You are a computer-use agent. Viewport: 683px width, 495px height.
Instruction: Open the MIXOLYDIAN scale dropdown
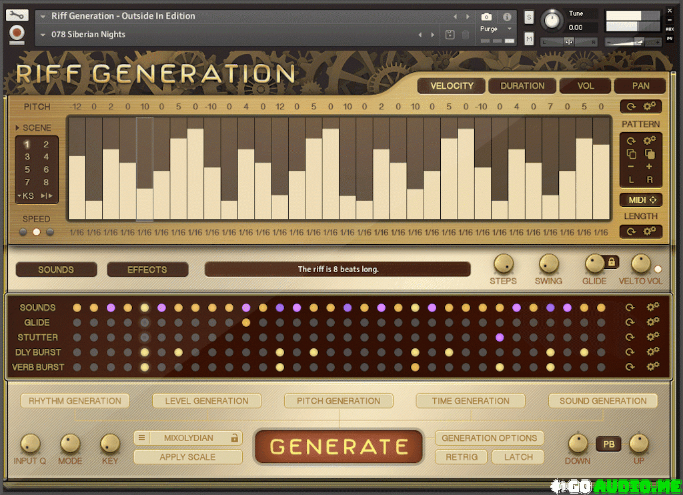click(188, 438)
